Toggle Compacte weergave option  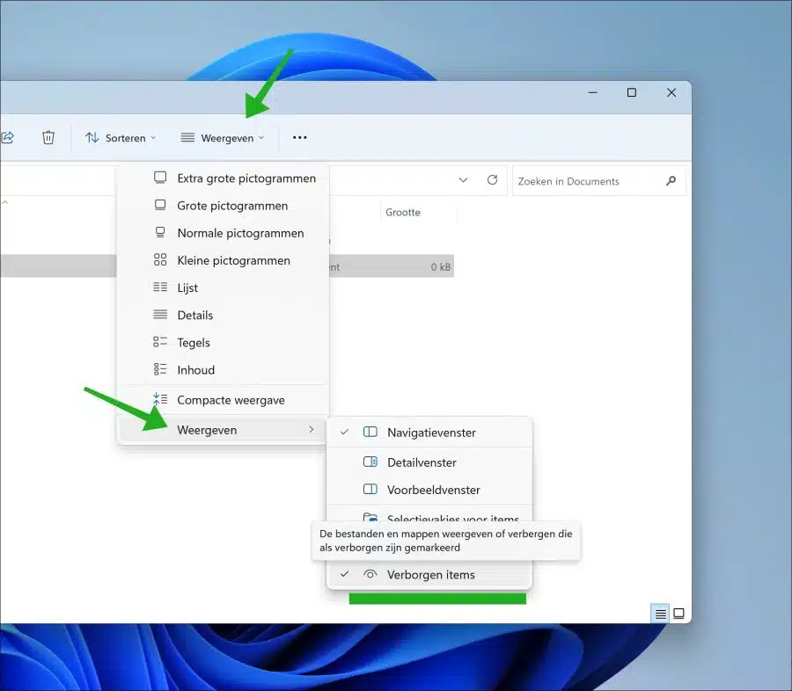223,400
